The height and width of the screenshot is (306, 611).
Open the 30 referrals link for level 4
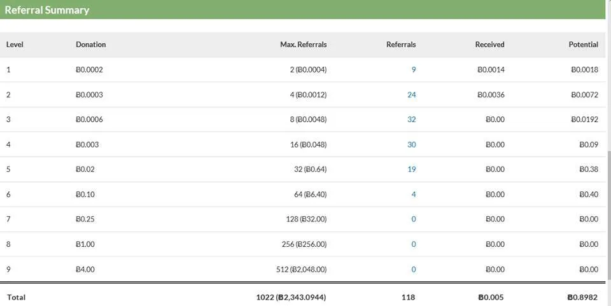tap(412, 144)
